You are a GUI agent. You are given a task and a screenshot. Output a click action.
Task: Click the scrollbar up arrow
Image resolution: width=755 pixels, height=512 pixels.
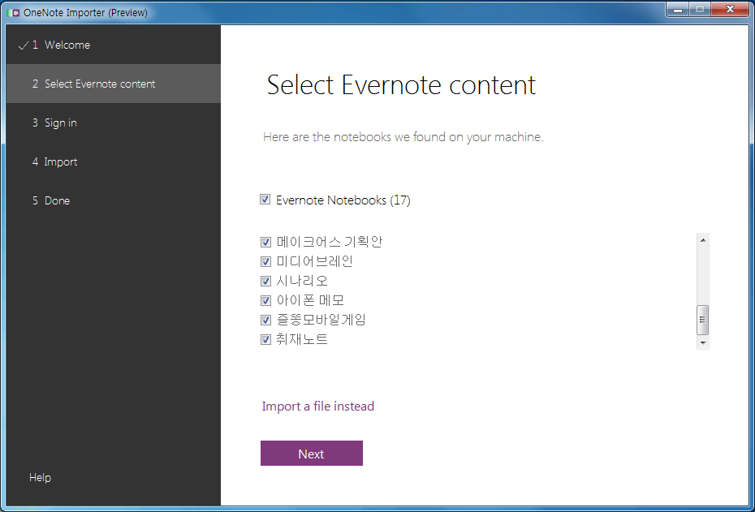click(x=702, y=239)
